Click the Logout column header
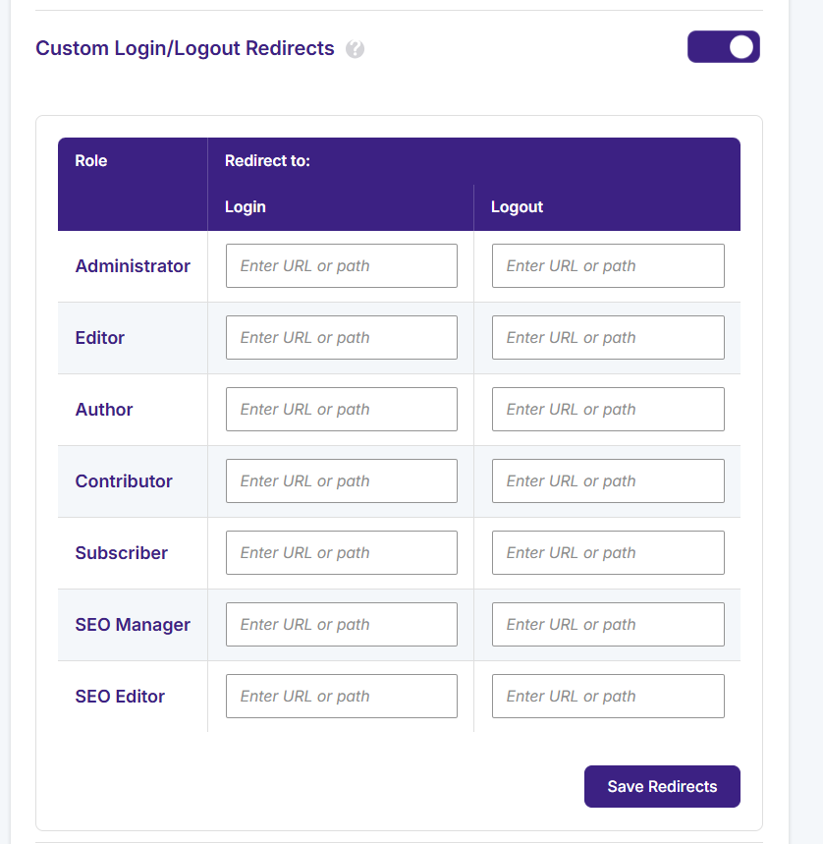Viewport: 823px width, 844px height. click(517, 206)
